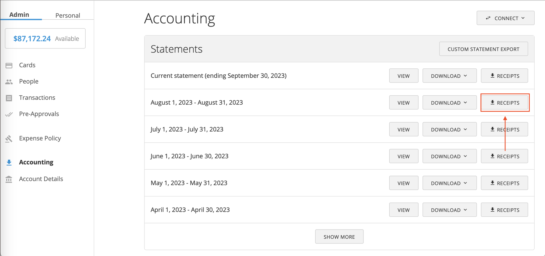Click the People icon in the sidebar
The height and width of the screenshot is (256, 545).
(9, 81)
